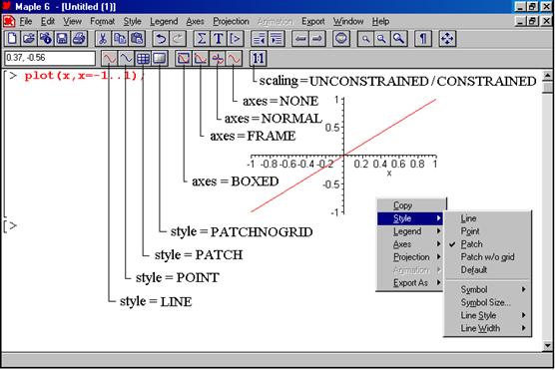The width and height of the screenshot is (555, 370).
Task: Choose the patch without grid style icon
Action: [160, 59]
